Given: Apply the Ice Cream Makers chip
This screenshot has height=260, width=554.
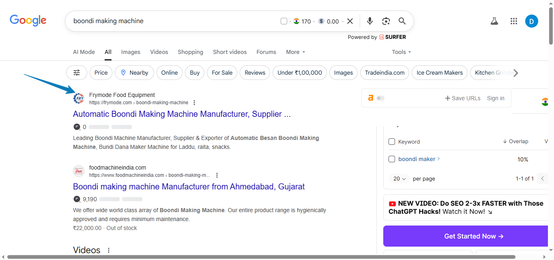Looking at the screenshot, I should pyautogui.click(x=440, y=73).
